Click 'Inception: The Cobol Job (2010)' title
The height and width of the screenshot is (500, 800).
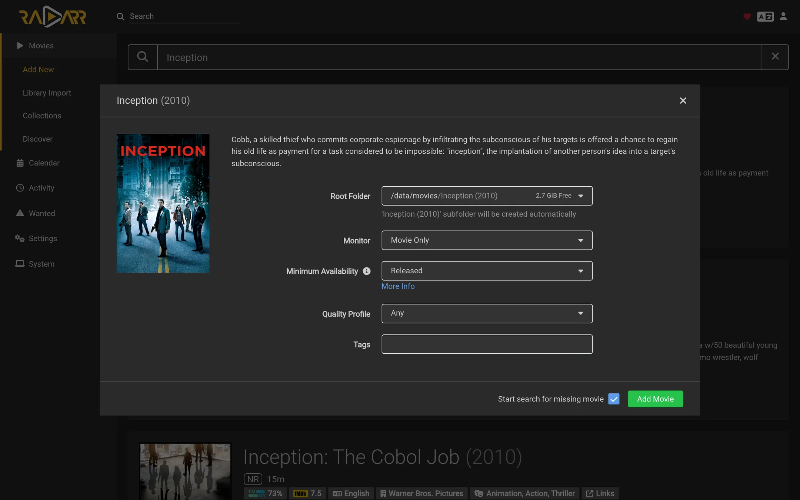pos(383,457)
